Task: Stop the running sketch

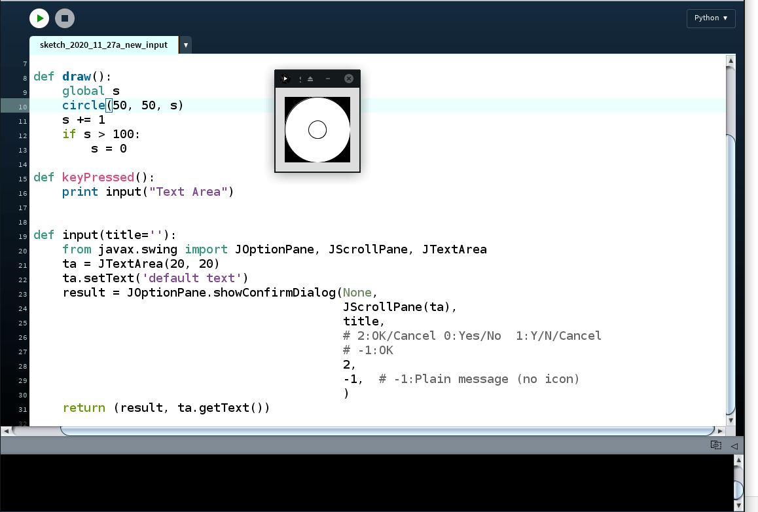Action: click(x=64, y=18)
